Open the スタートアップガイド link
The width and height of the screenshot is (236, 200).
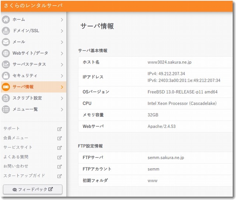[x=24, y=176]
